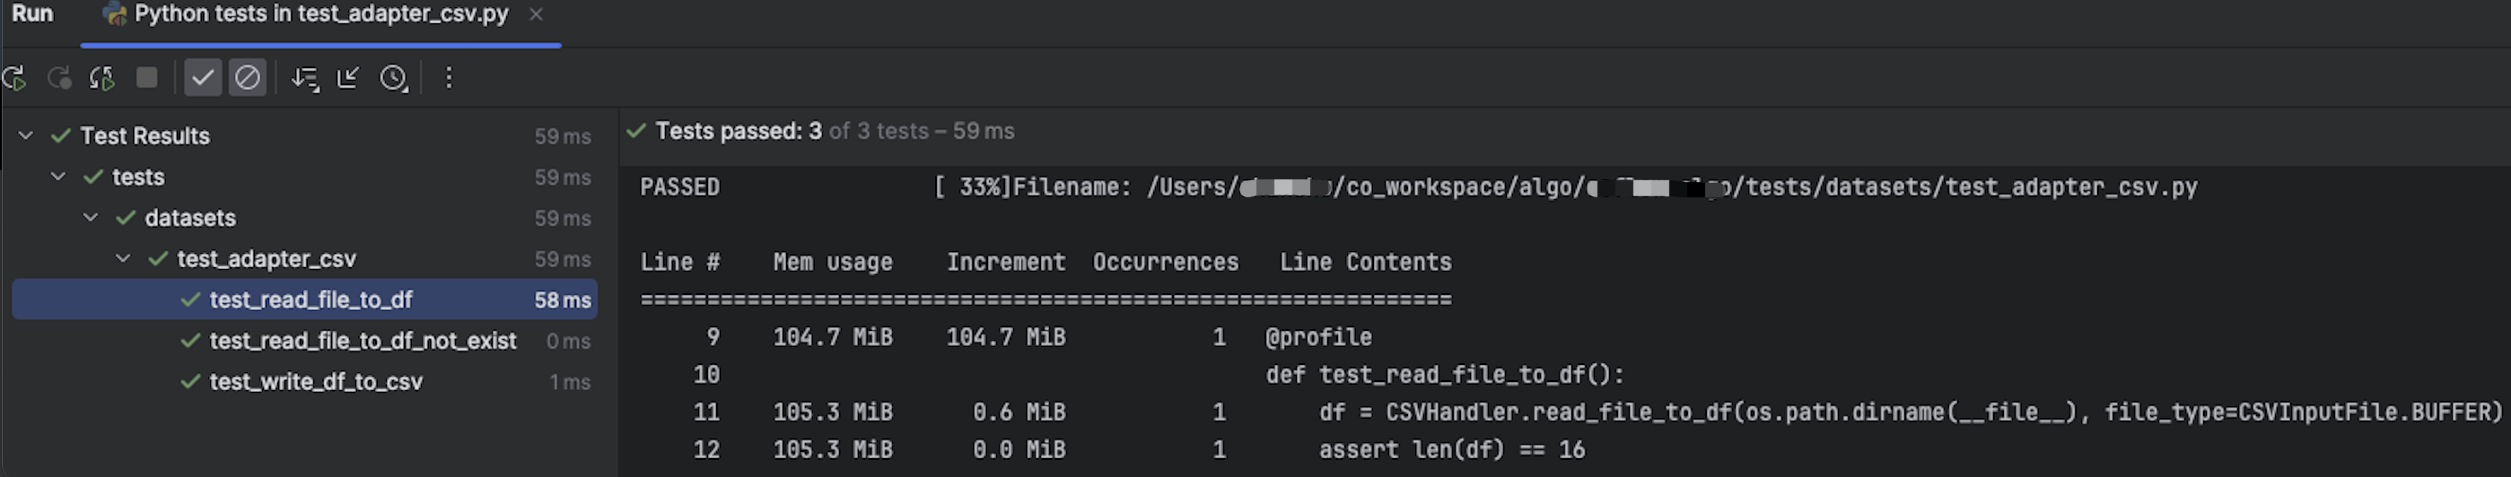Click the Stop square icon

(x=147, y=78)
